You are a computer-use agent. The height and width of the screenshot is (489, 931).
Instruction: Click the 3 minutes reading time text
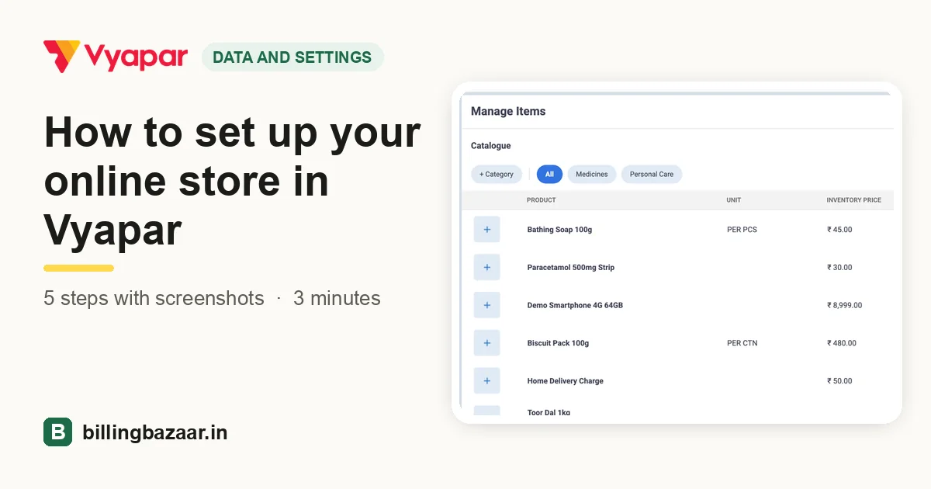[x=337, y=298]
